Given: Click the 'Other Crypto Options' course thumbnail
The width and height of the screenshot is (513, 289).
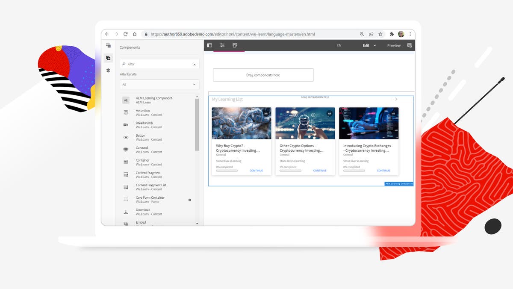Looking at the screenshot, I should [x=305, y=123].
